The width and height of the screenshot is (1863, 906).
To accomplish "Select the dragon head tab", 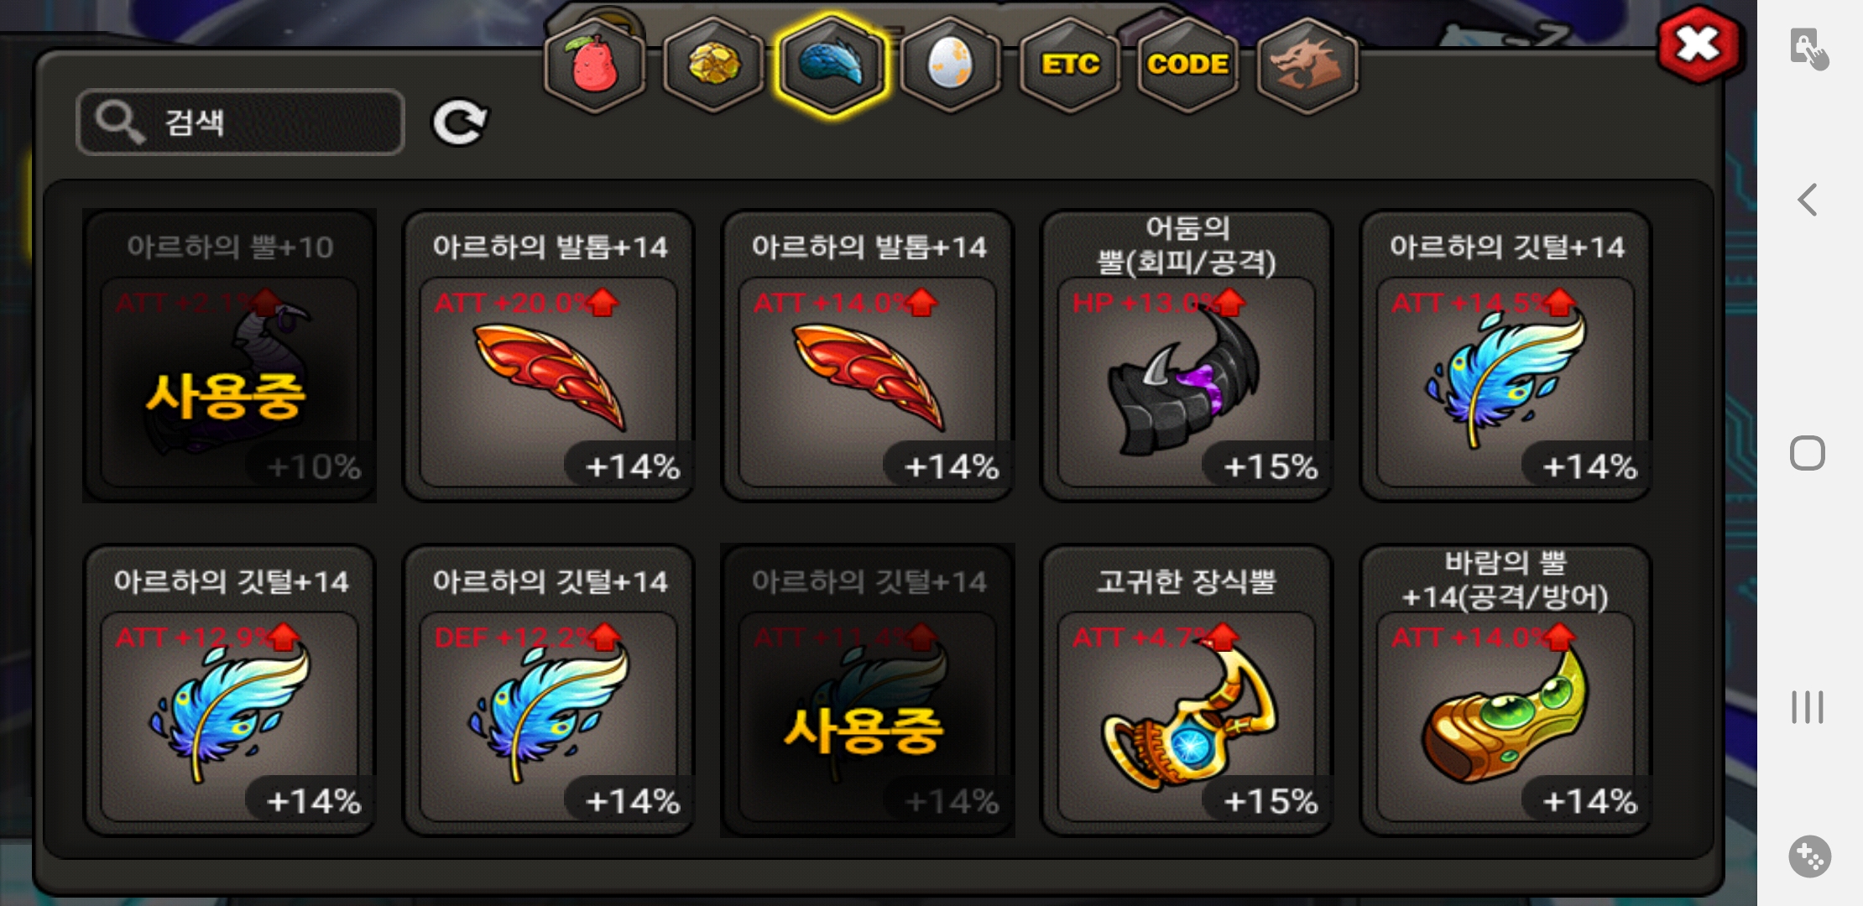I will pos(1307,65).
